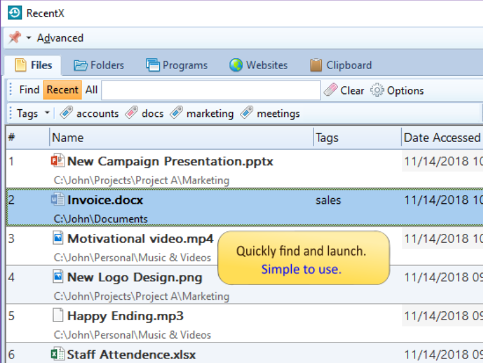The width and height of the screenshot is (483, 363).
Task: Click the red pushpin icon
Action: tap(15, 38)
